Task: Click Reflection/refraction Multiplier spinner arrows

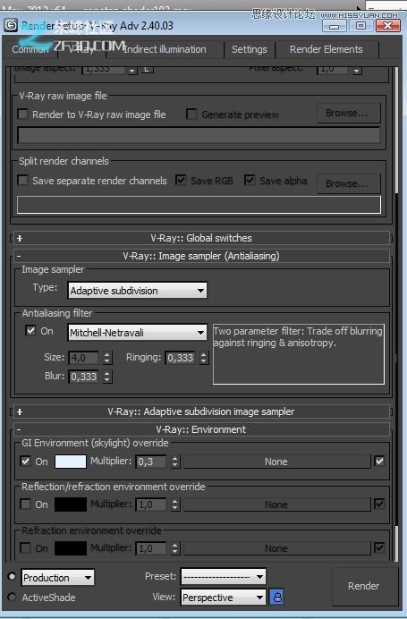Action: (175, 505)
